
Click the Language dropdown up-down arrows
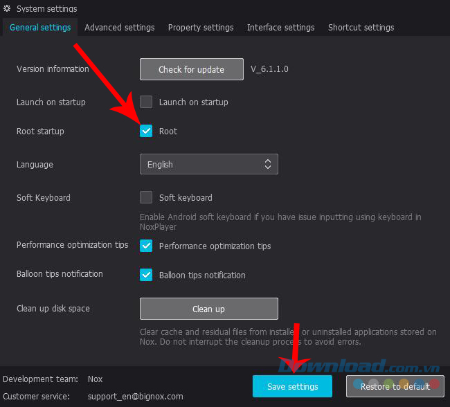point(268,164)
